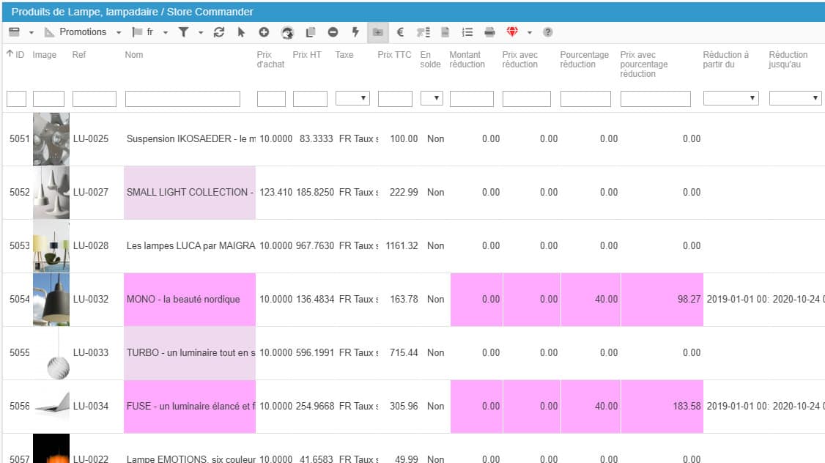Click the help question mark icon

click(x=547, y=32)
